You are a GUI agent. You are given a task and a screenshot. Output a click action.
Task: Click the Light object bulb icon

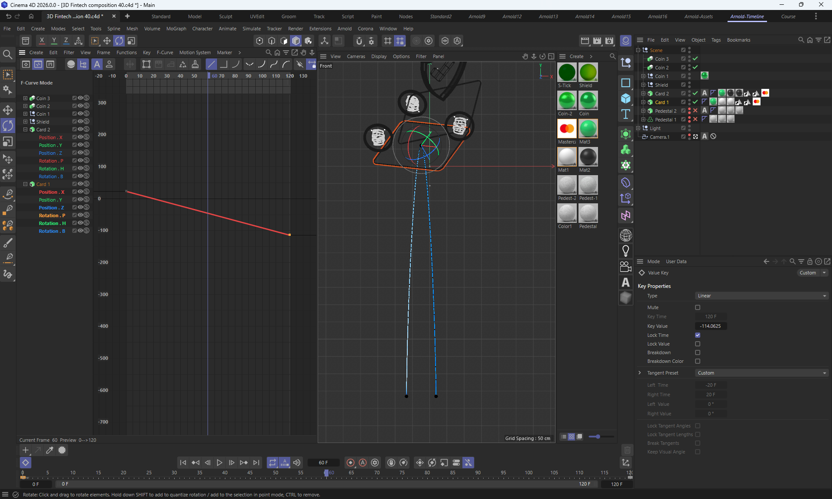tap(625, 251)
